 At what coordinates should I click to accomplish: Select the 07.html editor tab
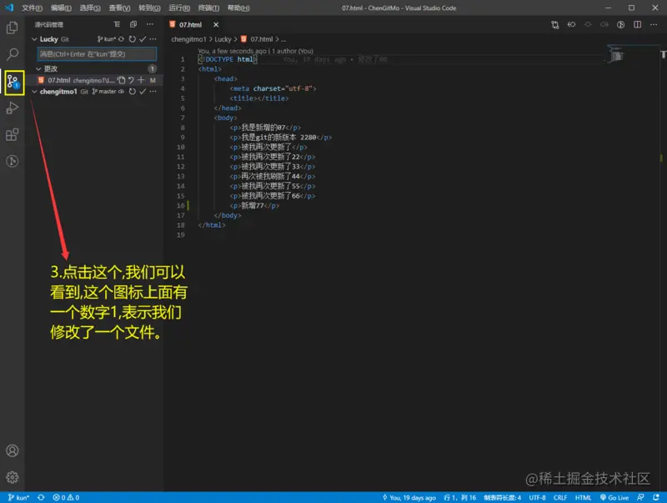(189, 25)
